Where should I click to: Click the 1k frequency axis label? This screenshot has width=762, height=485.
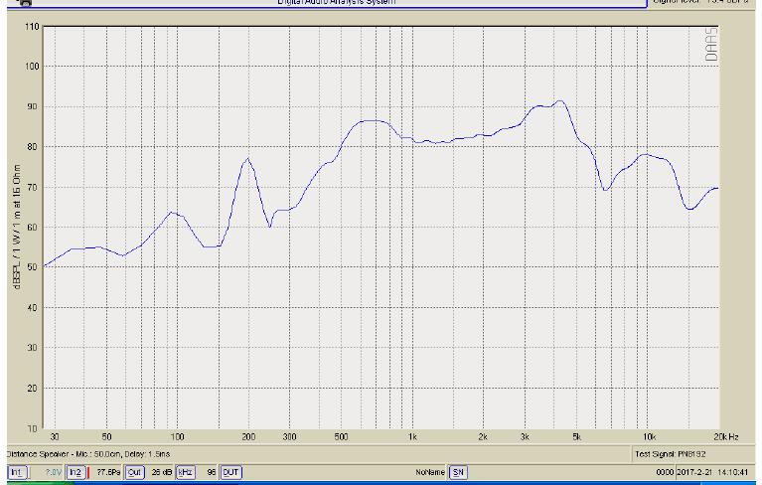[x=412, y=436]
